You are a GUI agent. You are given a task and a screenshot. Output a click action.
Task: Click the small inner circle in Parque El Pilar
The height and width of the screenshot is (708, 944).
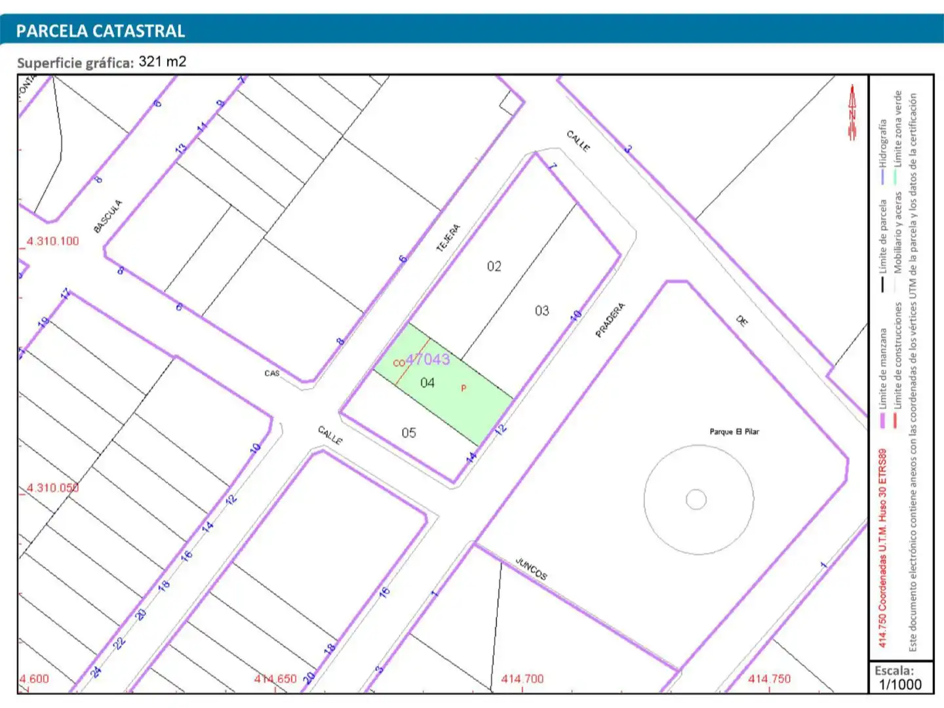(x=696, y=500)
